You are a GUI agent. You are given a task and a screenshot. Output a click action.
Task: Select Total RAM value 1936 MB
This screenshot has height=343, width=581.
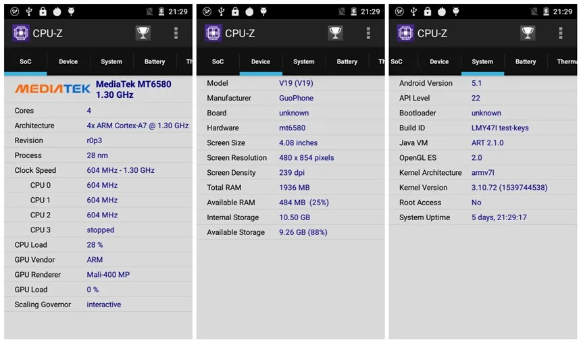[294, 188]
